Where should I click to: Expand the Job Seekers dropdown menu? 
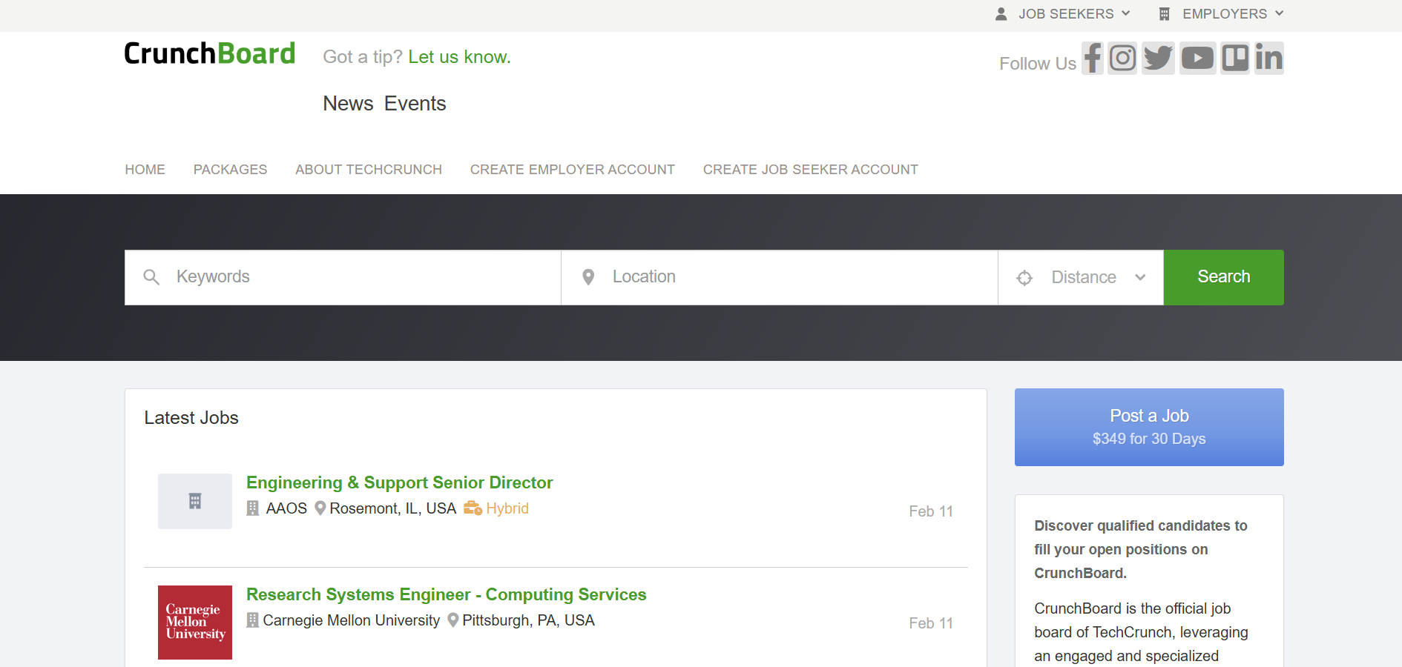coord(1063,14)
